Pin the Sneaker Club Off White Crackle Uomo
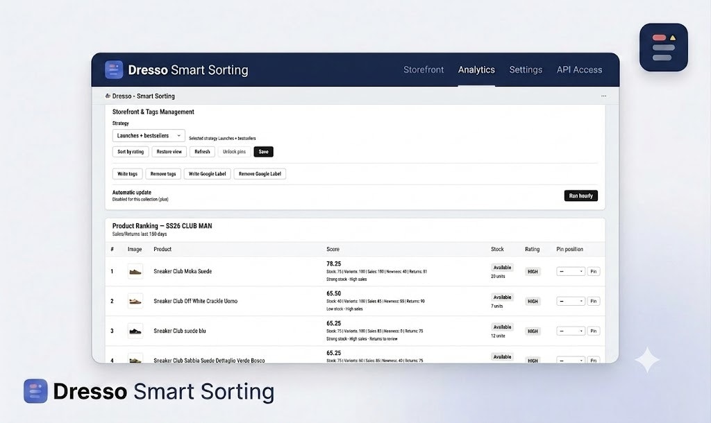Image resolution: width=711 pixels, height=423 pixels. pos(594,301)
